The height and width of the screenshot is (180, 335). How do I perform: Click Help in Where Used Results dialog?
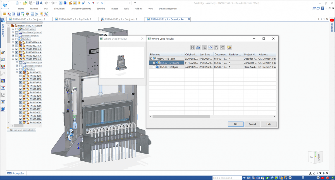click(x=269, y=124)
